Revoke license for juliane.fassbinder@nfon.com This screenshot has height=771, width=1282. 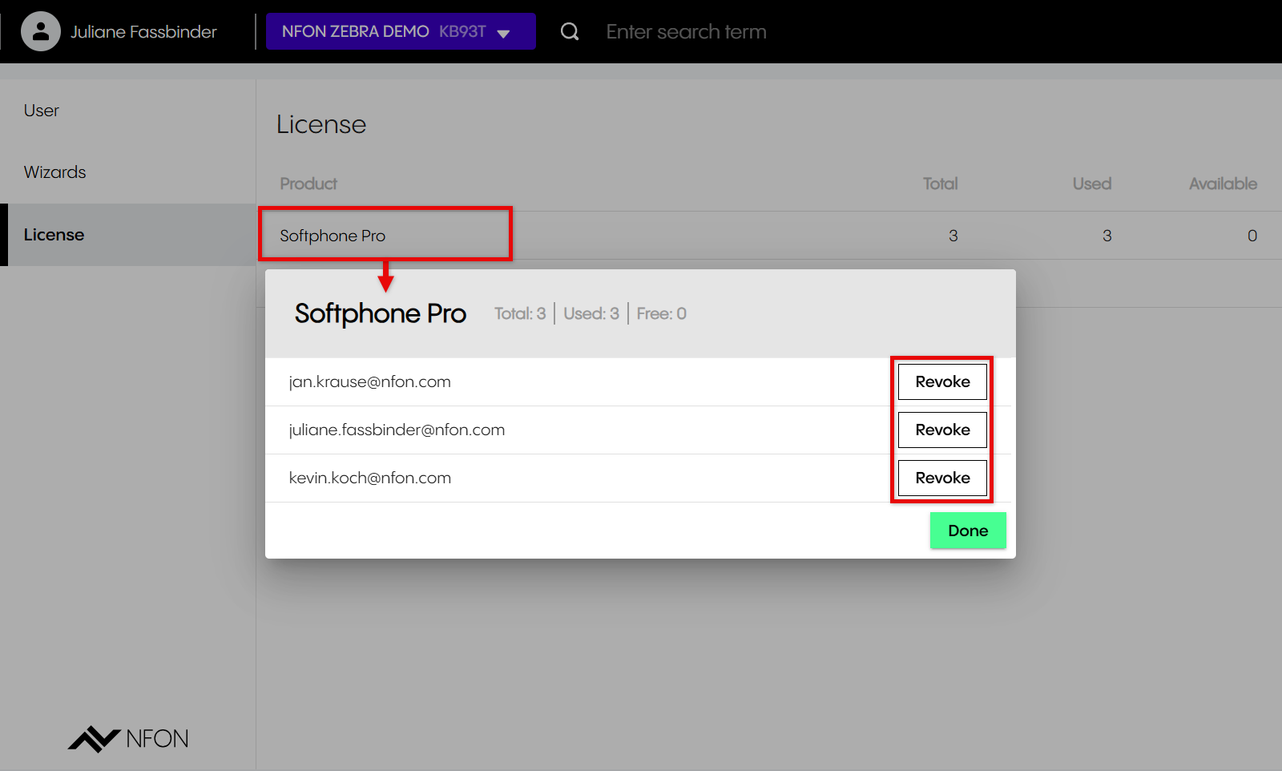(x=942, y=430)
